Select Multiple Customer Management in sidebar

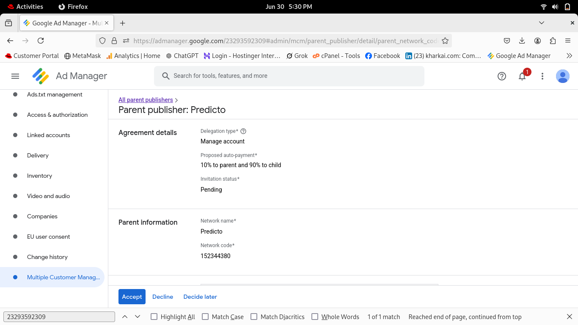(x=52, y=277)
